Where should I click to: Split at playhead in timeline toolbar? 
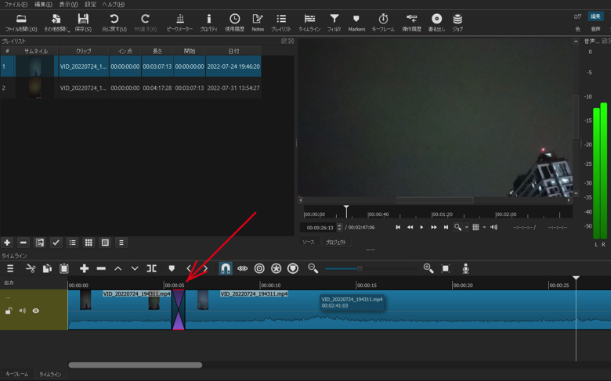click(x=152, y=268)
